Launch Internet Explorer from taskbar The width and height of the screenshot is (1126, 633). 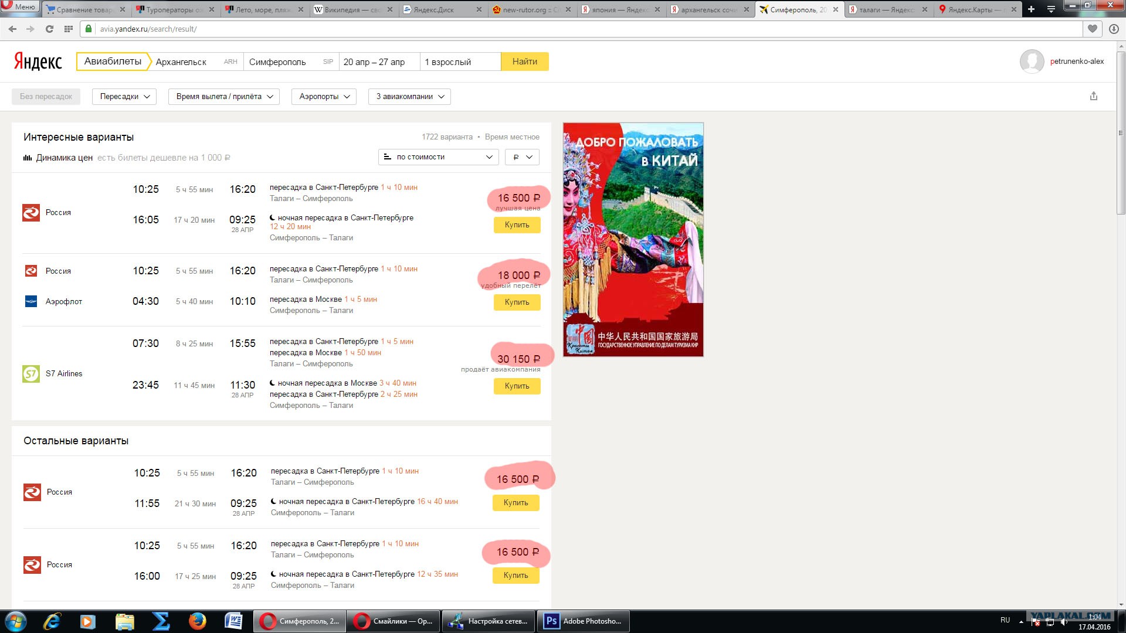tap(52, 621)
